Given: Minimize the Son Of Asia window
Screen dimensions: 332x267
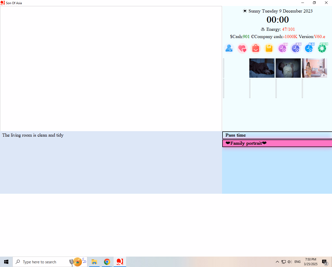Looking at the screenshot, I should pyautogui.click(x=303, y=3).
